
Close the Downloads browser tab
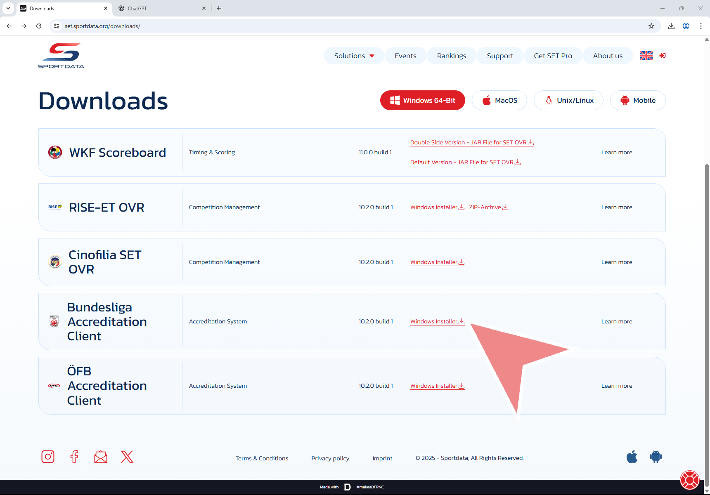tap(106, 8)
